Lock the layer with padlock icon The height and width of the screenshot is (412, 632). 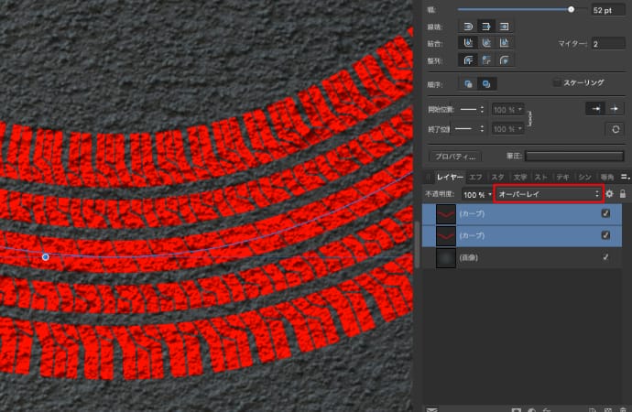click(623, 194)
